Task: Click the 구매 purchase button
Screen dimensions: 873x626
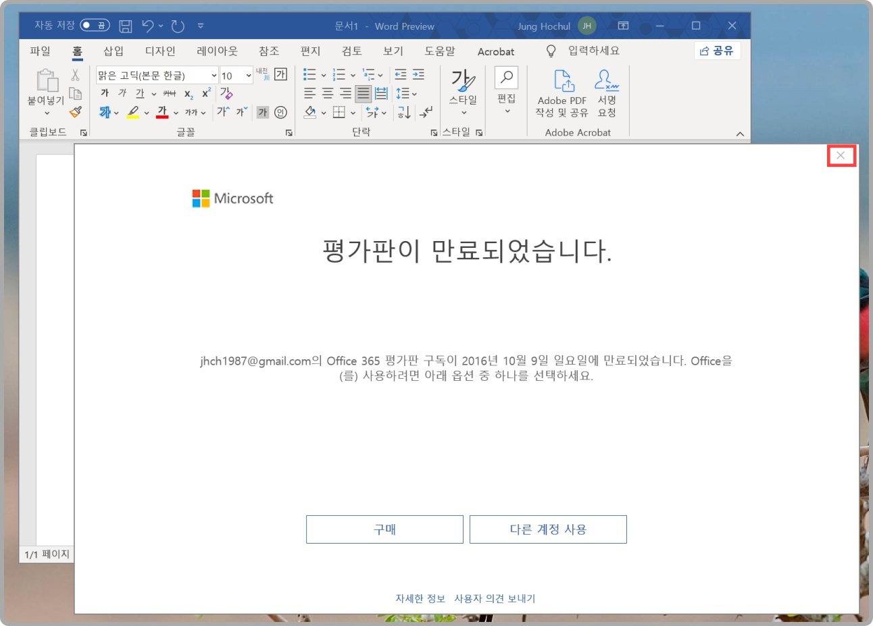Action: pos(384,529)
